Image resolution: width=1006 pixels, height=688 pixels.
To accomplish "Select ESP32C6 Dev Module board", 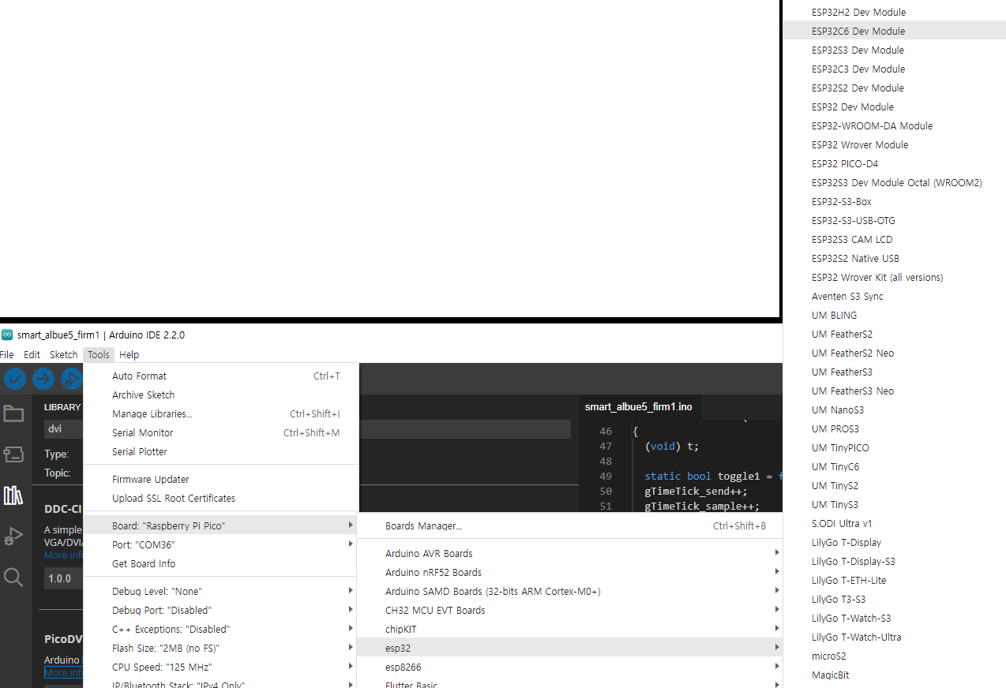I will coord(894,32).
